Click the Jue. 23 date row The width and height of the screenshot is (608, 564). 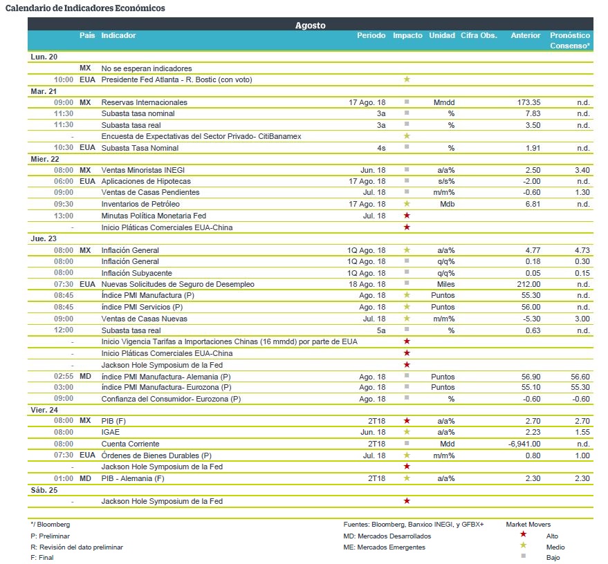point(310,238)
